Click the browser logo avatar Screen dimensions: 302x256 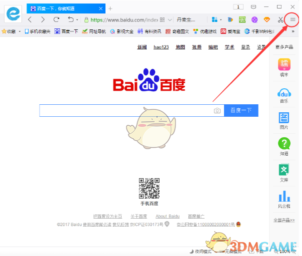tap(13, 14)
